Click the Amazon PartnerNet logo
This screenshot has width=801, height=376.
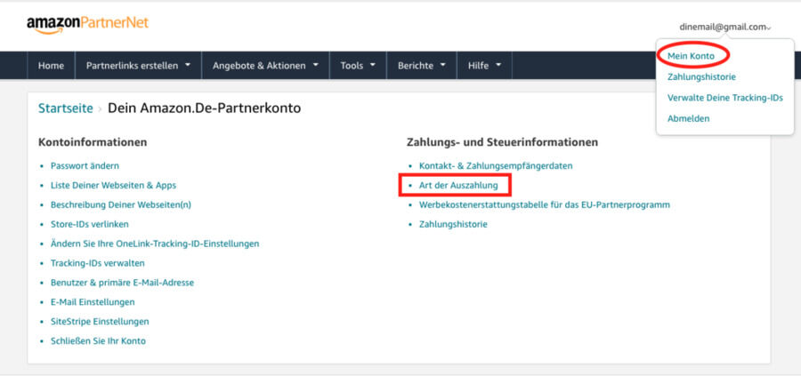pyautogui.click(x=87, y=23)
